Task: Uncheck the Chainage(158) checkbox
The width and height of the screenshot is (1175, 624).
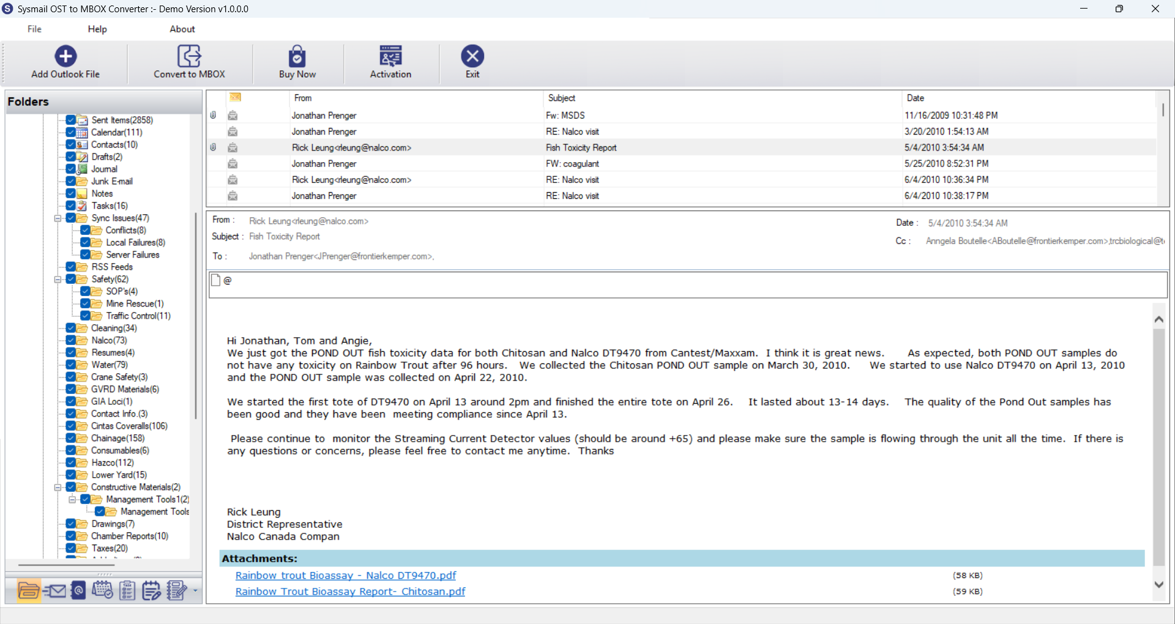Action: coord(70,438)
